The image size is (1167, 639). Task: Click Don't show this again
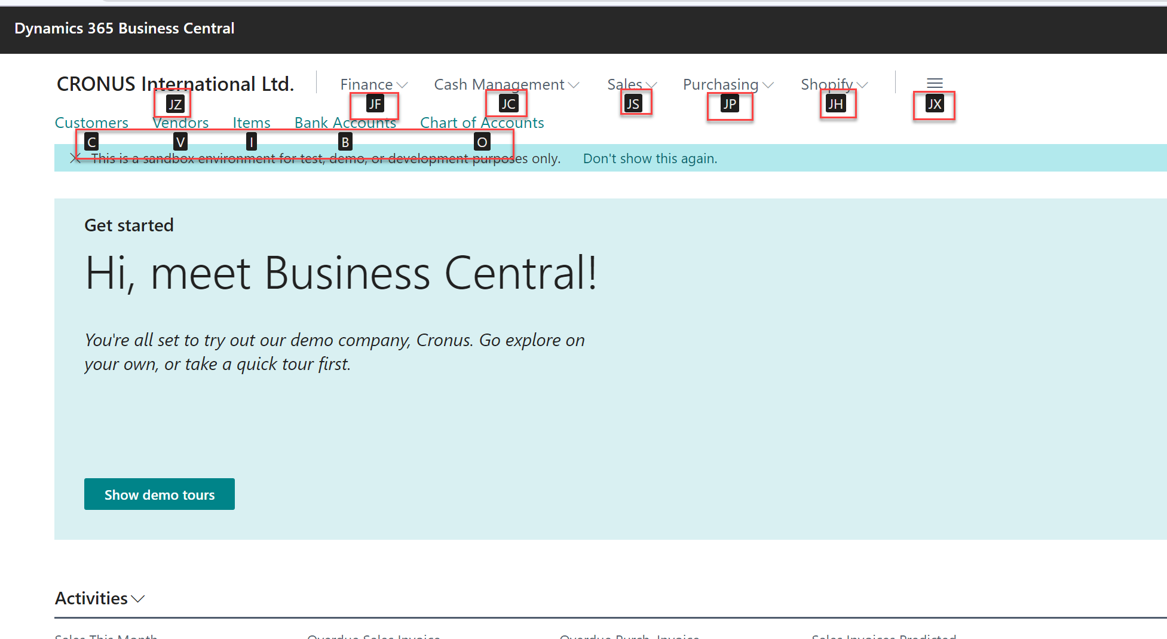[x=650, y=158]
